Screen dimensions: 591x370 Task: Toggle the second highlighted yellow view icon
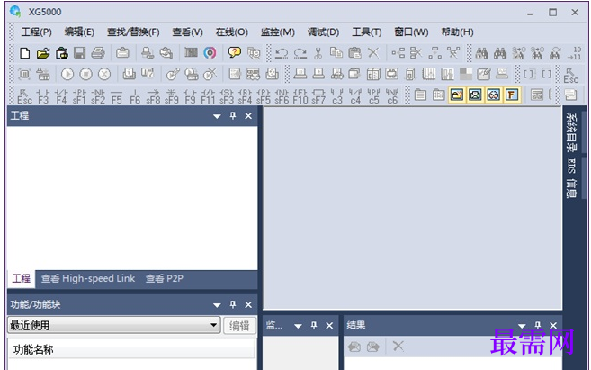[475, 95]
